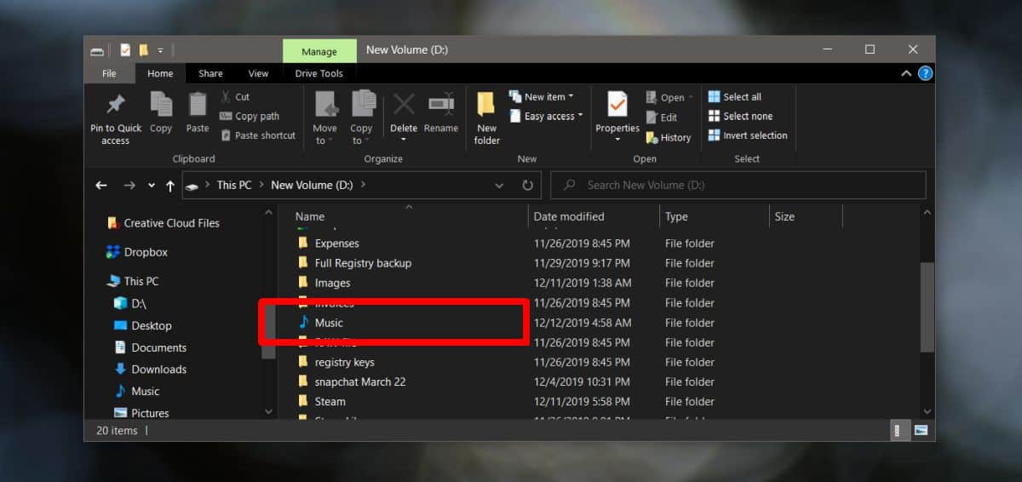Image resolution: width=1022 pixels, height=482 pixels.
Task: Collapse the ribbon using the chevron
Action: 906,74
